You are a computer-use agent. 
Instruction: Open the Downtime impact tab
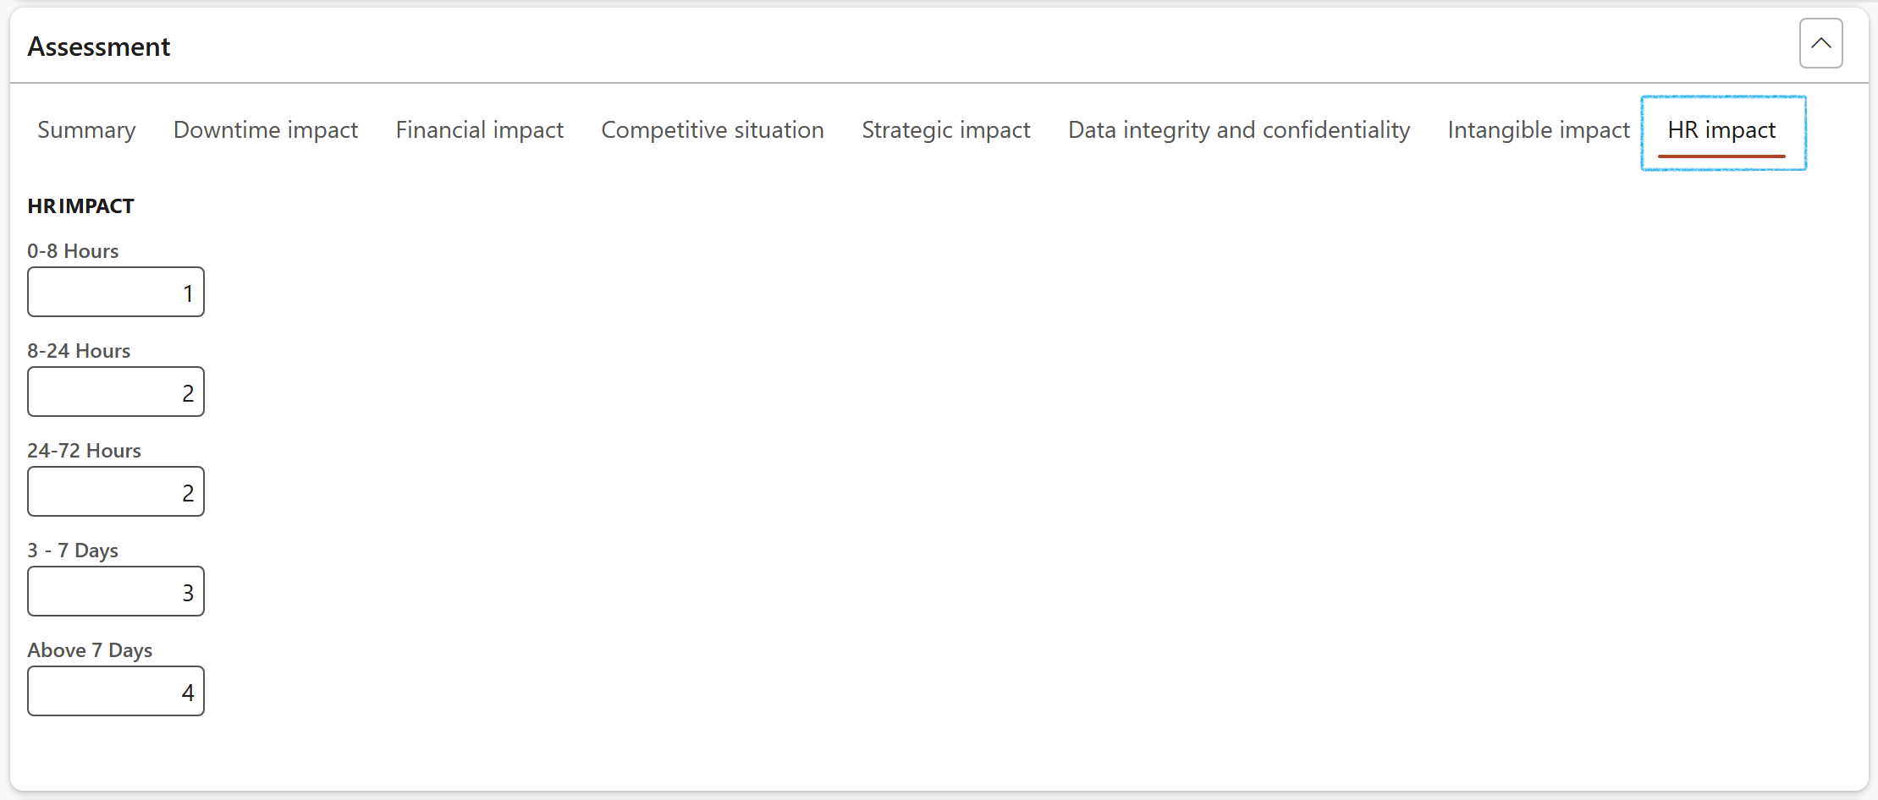coord(266,130)
